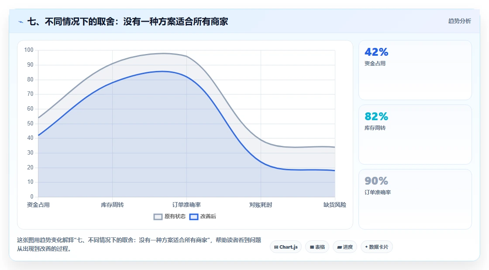Click the 82% value in second card
Screen dimensions: 489x270
tap(376, 117)
